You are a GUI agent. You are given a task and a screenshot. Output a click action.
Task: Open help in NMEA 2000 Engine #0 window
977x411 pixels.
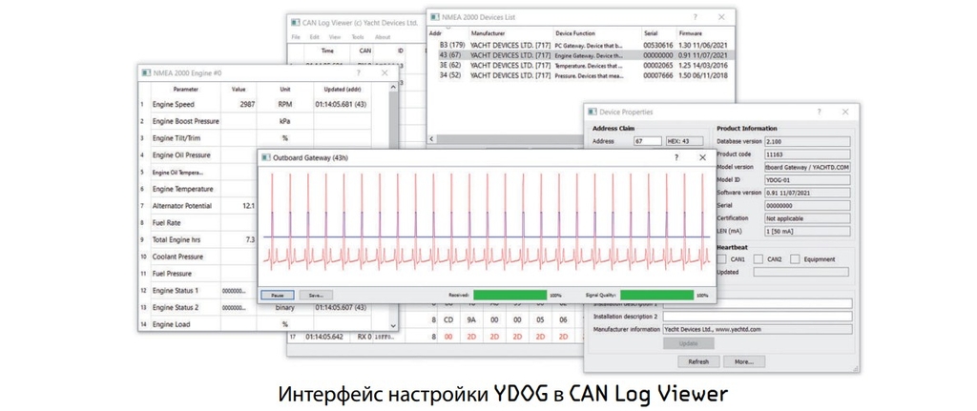point(359,72)
